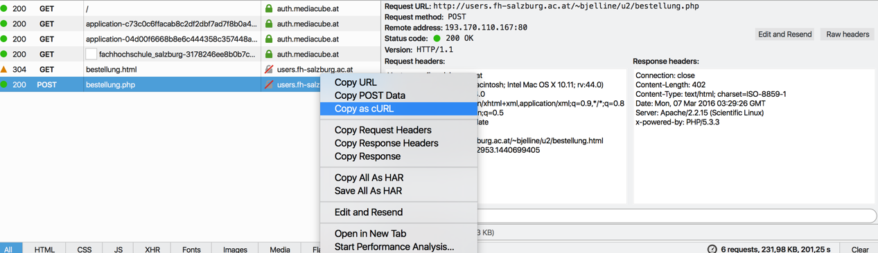Click Server: Apache/2.2.15 response header

coord(701,113)
